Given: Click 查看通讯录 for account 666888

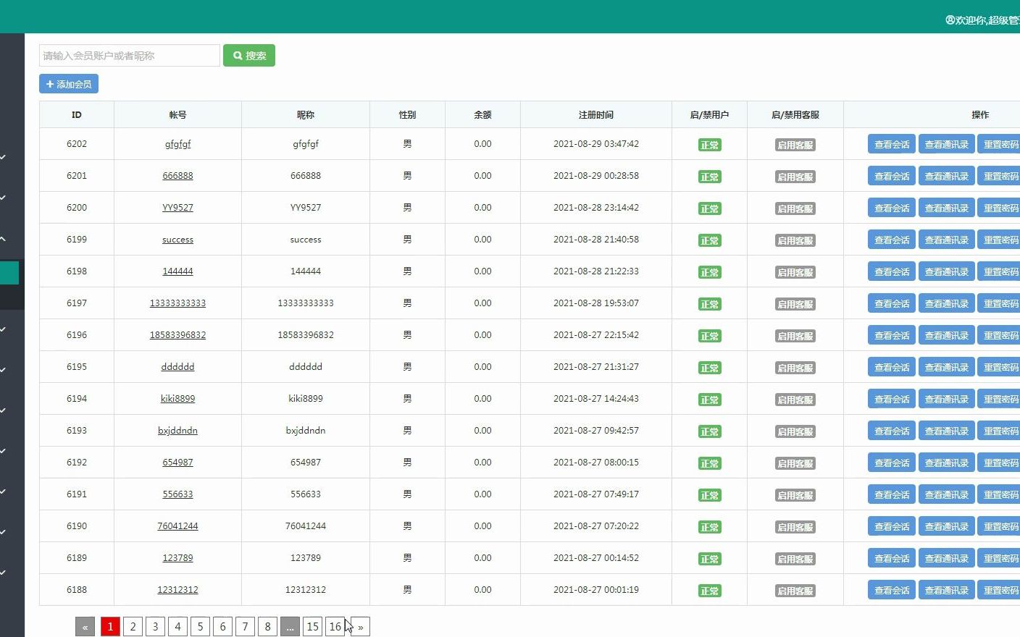Looking at the screenshot, I should click(x=947, y=176).
